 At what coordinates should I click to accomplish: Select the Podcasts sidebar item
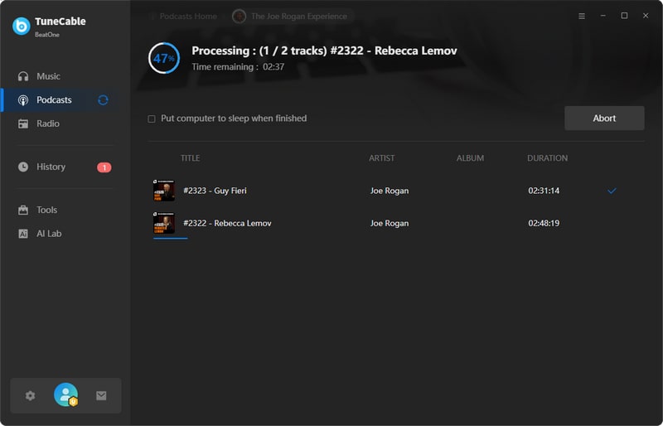coord(59,99)
